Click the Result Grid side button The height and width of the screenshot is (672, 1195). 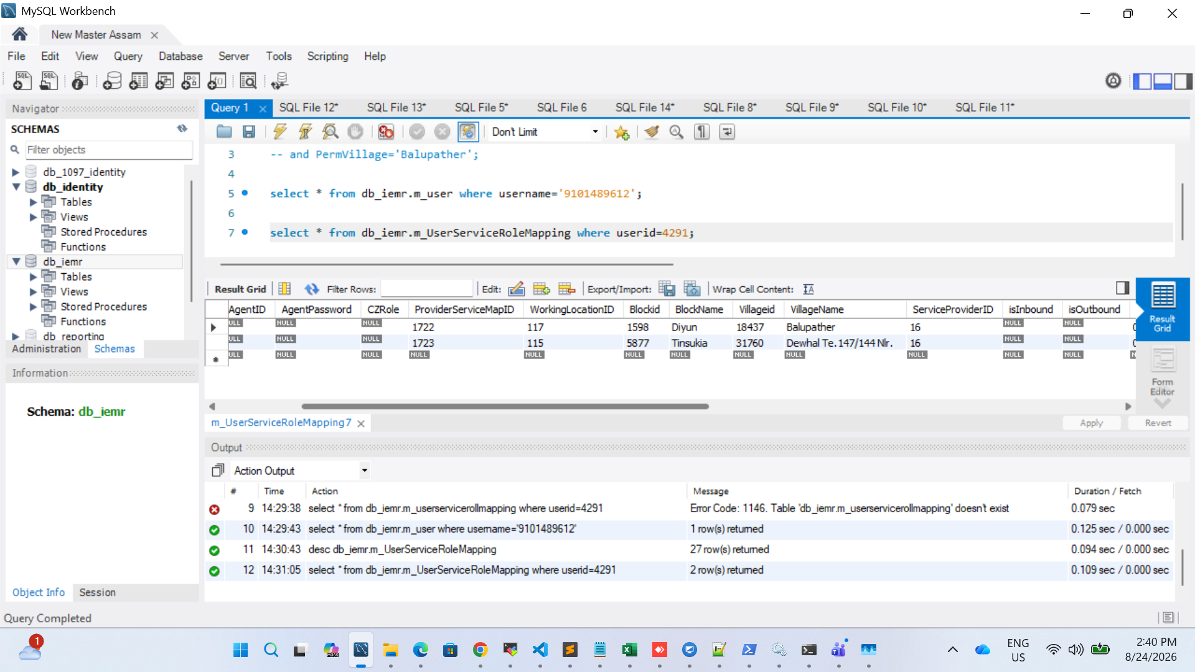[x=1162, y=309]
